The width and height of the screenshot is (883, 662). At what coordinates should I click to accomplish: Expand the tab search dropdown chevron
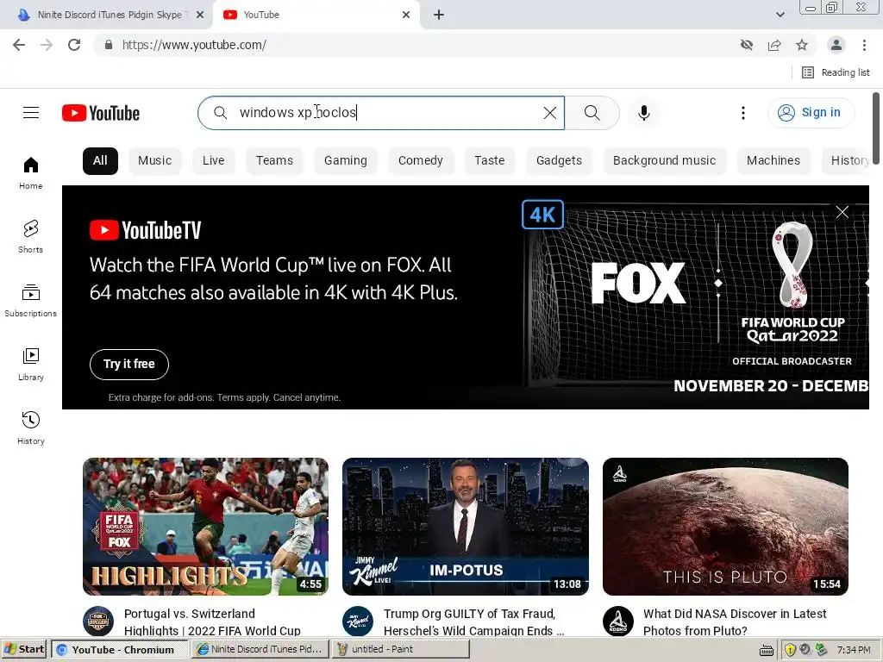780,15
